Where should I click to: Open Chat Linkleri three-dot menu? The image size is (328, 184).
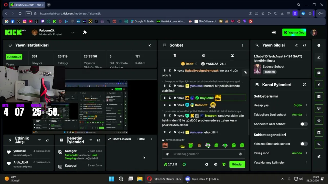click(151, 139)
